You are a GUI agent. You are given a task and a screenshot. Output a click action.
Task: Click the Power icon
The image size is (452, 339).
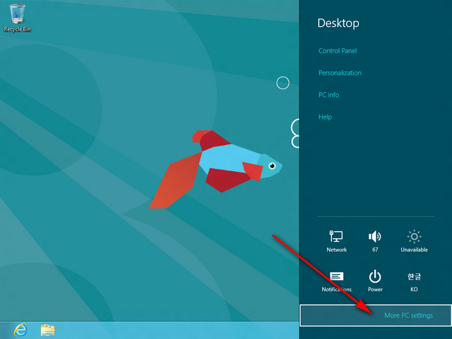[375, 281]
